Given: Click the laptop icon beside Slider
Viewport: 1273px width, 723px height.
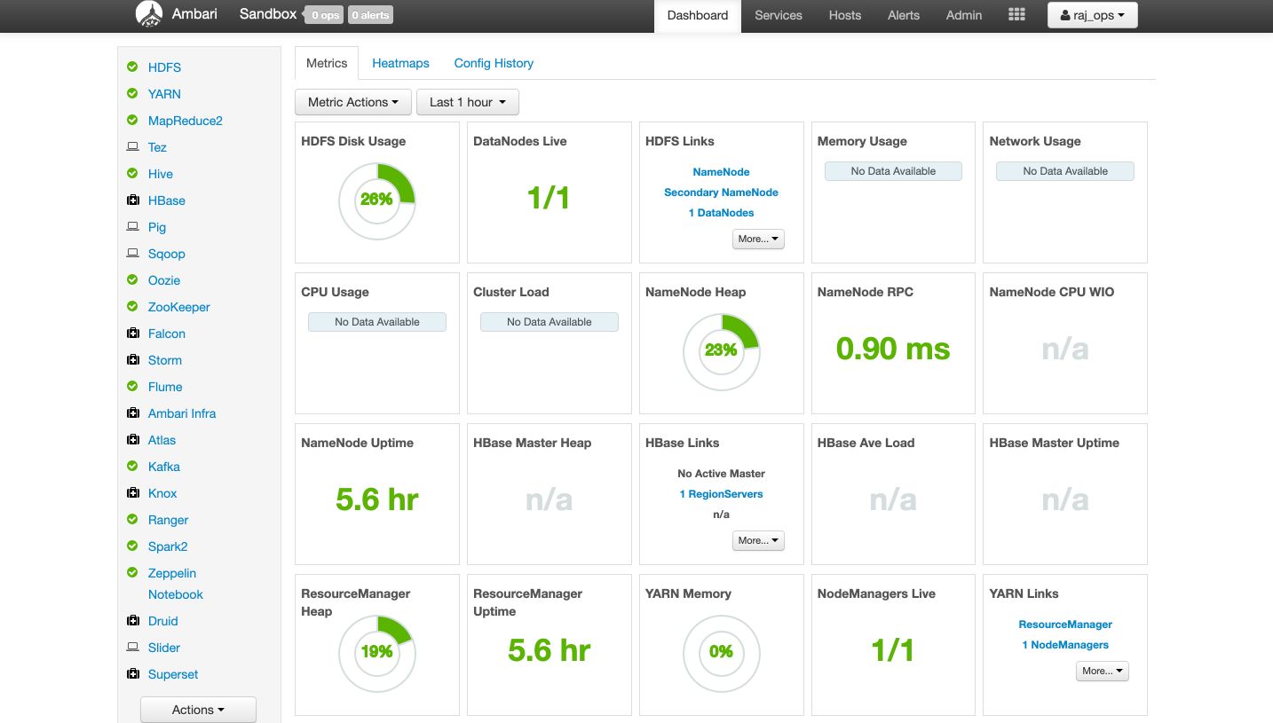Looking at the screenshot, I should (x=132, y=648).
